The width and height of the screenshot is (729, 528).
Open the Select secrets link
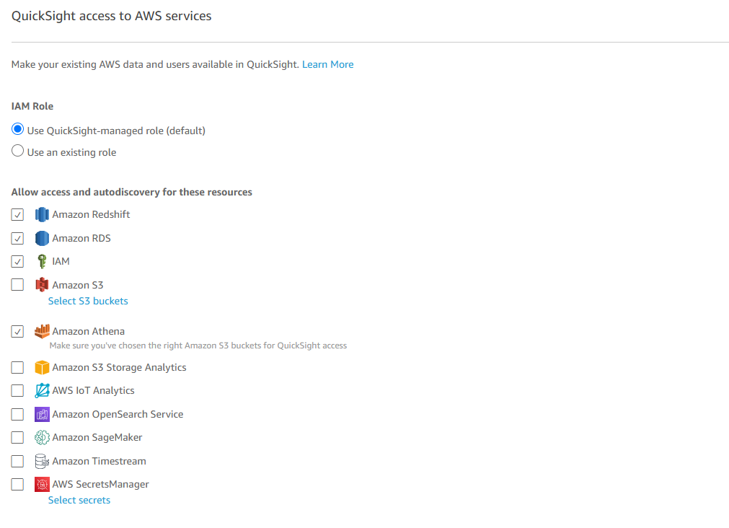click(79, 500)
